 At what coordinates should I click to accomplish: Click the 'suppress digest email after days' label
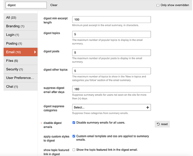coord(54,90)
